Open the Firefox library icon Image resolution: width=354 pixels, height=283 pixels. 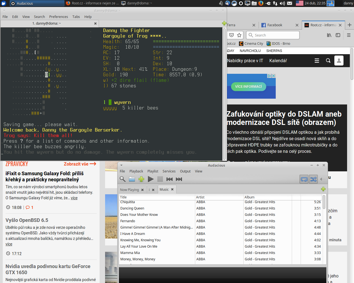329,35
